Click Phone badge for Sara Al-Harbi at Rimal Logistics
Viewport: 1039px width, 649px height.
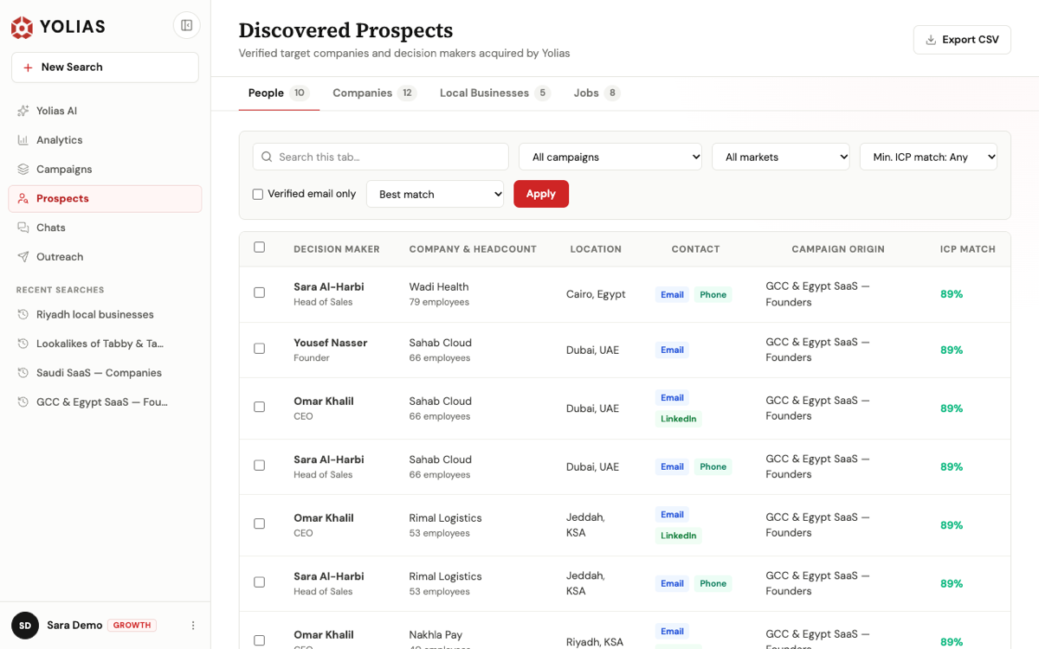pos(713,584)
